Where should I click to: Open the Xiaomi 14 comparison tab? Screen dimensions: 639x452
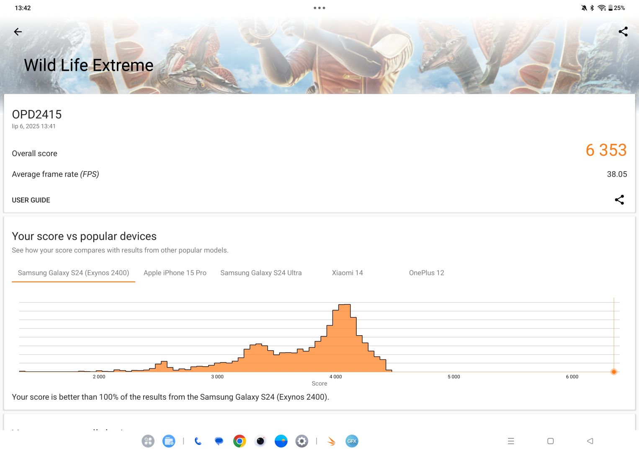pos(348,273)
